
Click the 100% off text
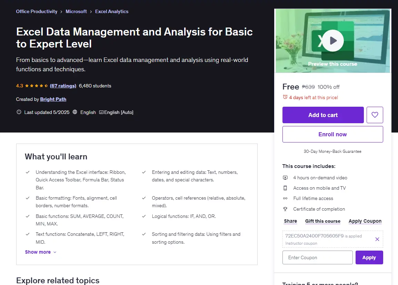click(x=328, y=87)
